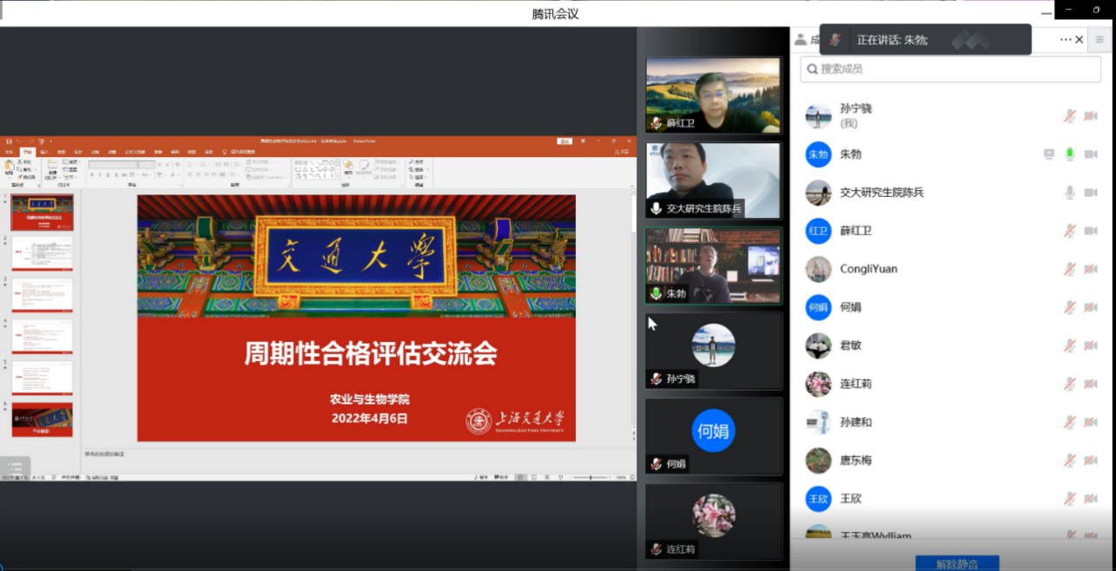This screenshot has height=571, width=1116.
Task: Open the three-dots more menu in members panel
Action: point(1066,39)
